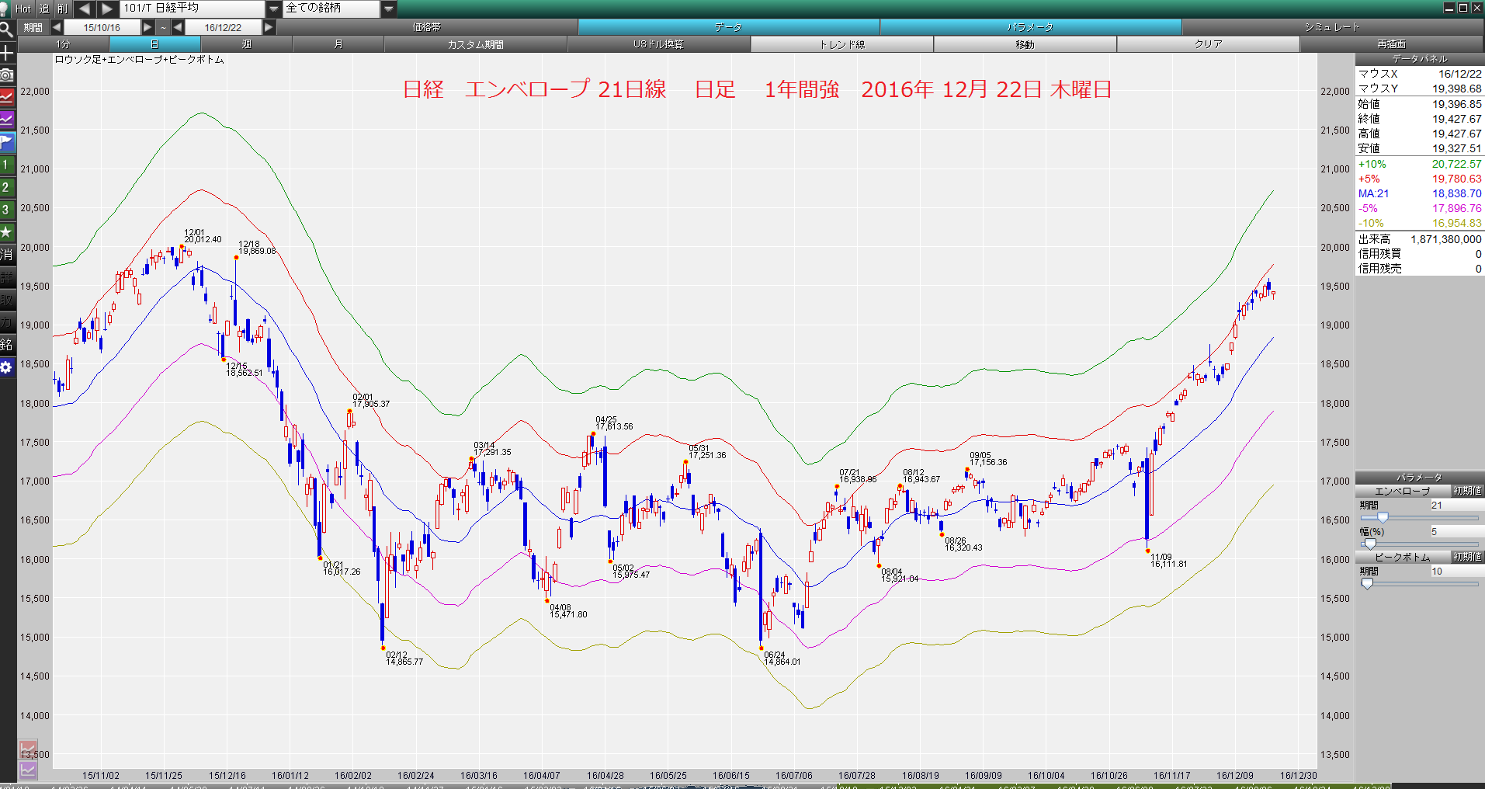Step start date 15/10/16 forward
1485x789 pixels.
coord(147,27)
